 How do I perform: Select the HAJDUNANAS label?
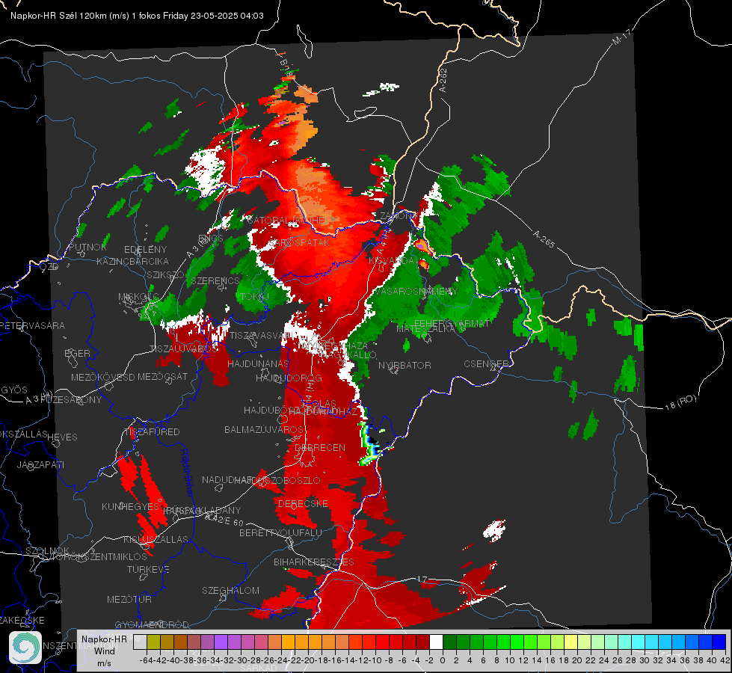click(x=258, y=363)
